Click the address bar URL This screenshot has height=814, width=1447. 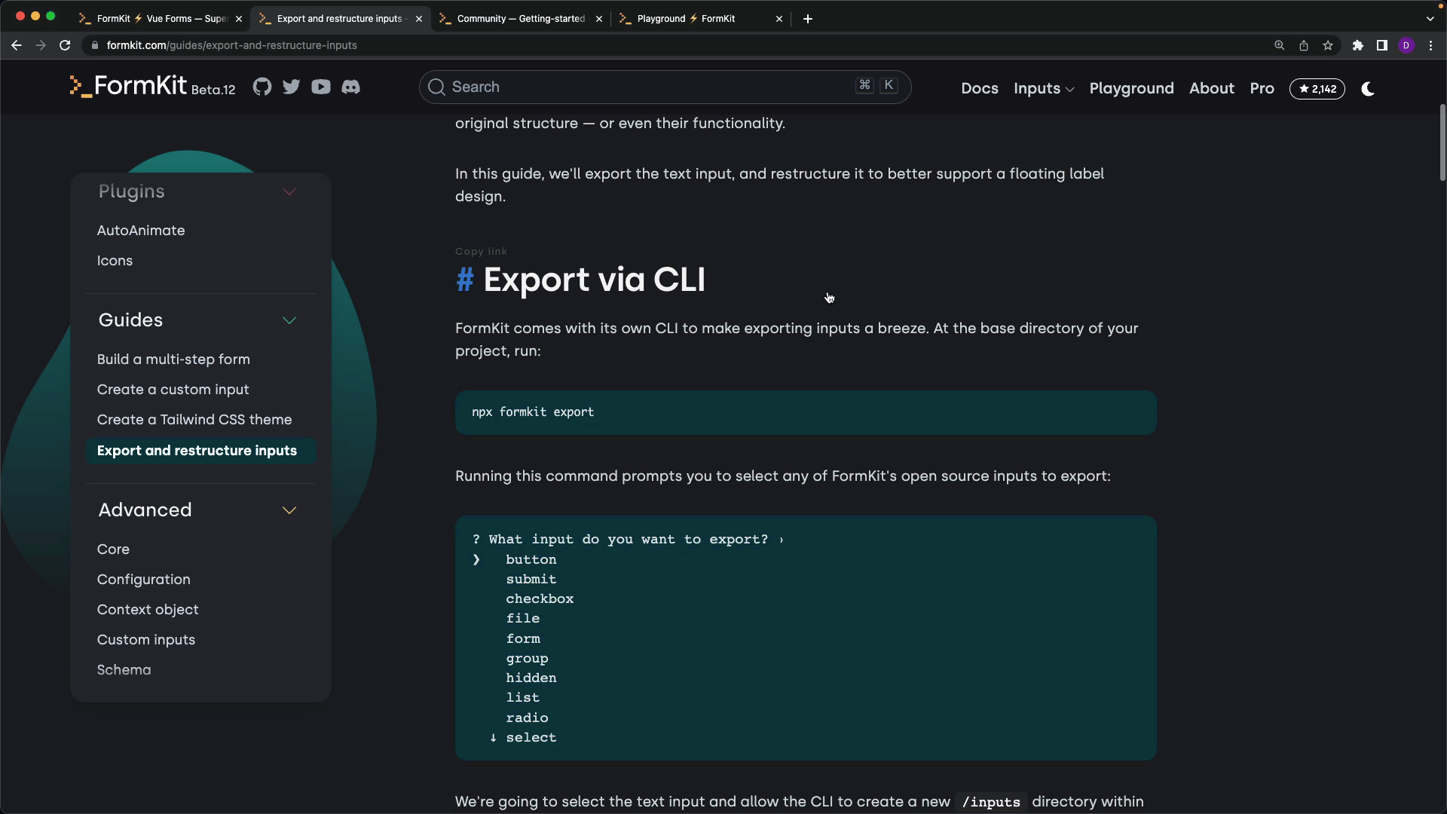pyautogui.click(x=231, y=45)
